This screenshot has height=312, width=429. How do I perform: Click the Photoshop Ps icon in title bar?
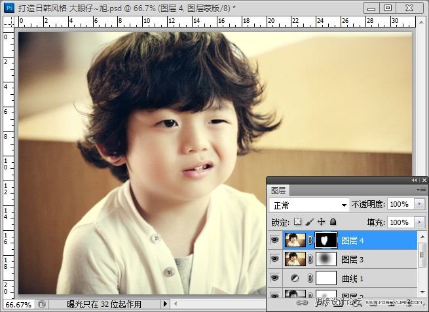point(9,8)
